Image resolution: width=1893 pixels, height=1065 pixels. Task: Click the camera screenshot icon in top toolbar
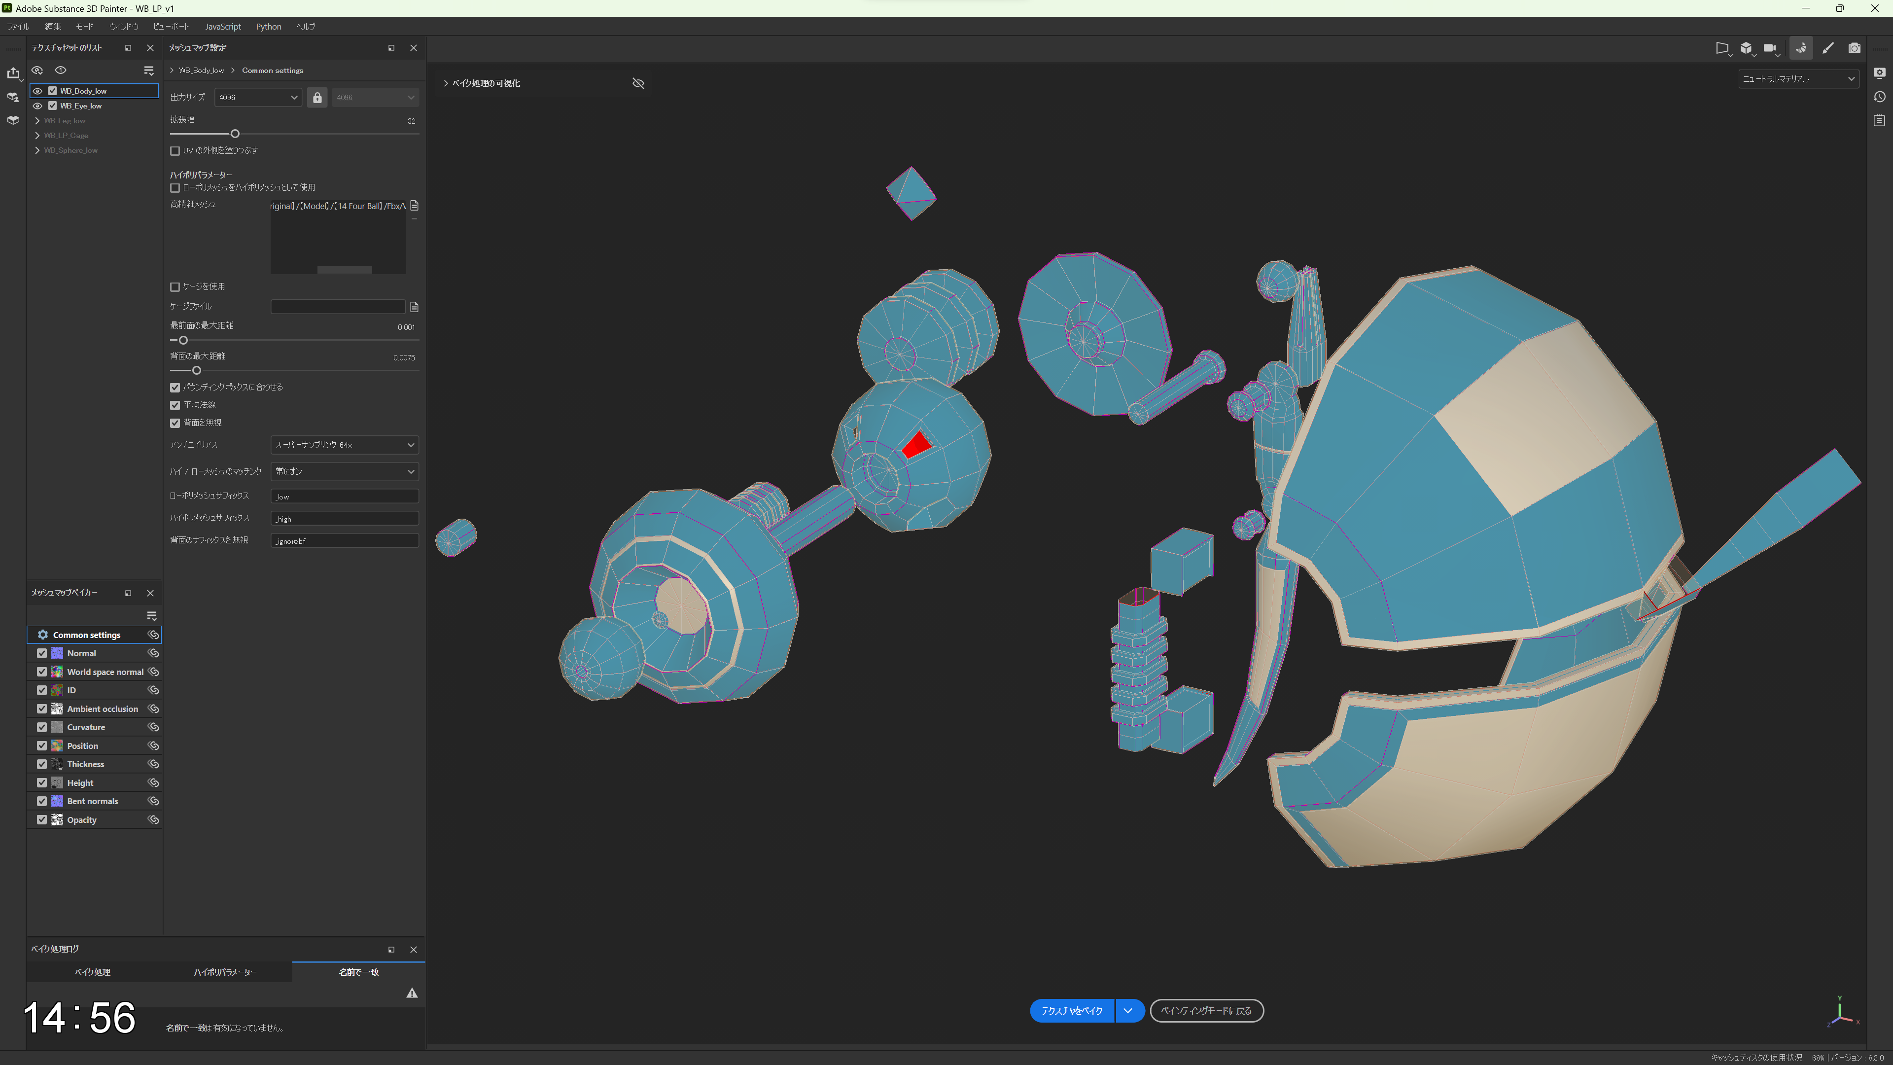1854,48
